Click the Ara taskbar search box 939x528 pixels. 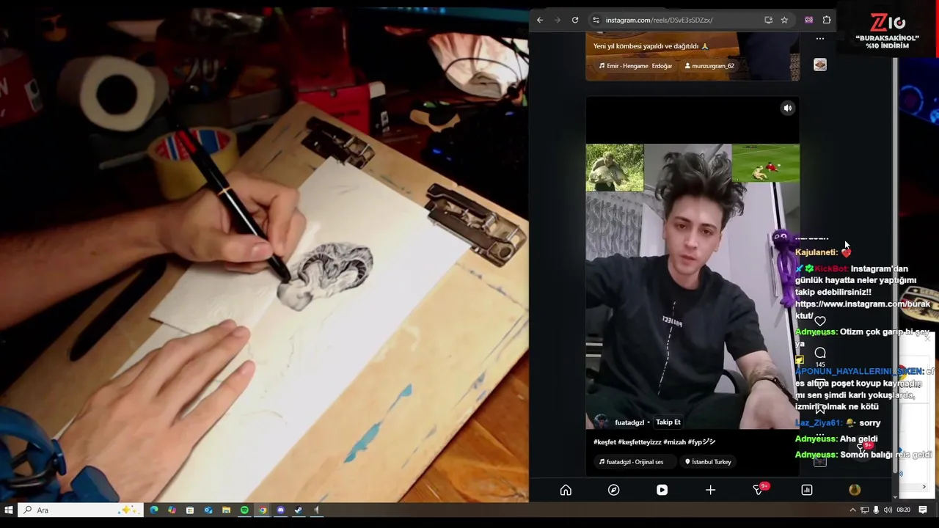[x=79, y=510]
